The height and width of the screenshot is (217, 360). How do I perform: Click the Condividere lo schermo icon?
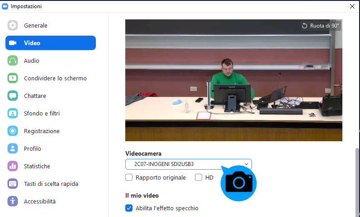pos(13,78)
